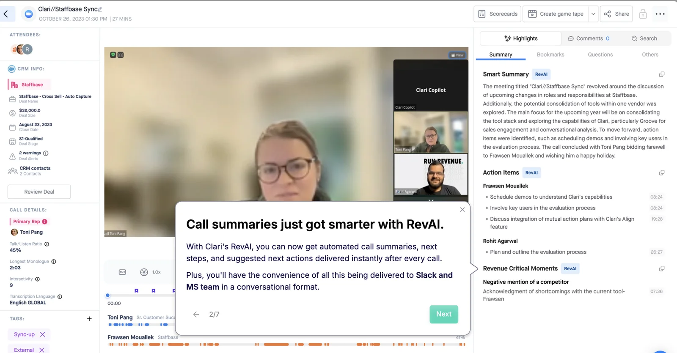Click Frawsen Mouallek's orange talk timeline
Viewport: 677px width, 353px height.
pos(286,345)
